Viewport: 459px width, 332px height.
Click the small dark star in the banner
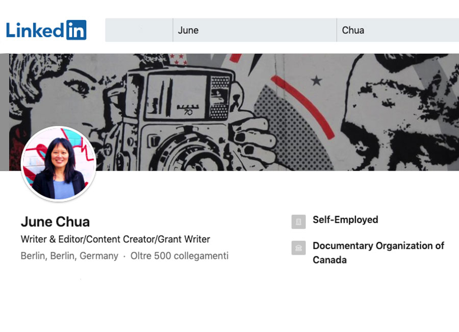pyautogui.click(x=316, y=80)
